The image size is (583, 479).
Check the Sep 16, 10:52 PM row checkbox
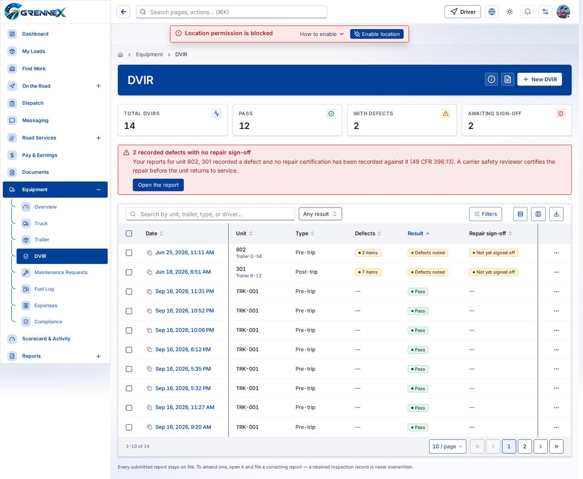129,311
